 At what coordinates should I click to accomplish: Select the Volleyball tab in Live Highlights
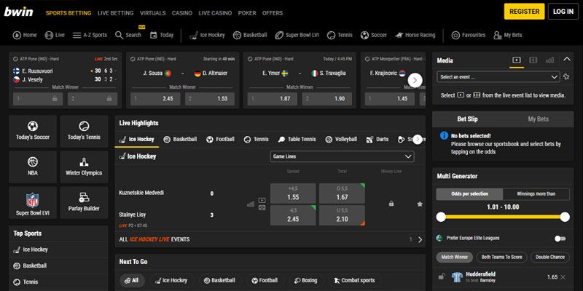click(341, 139)
